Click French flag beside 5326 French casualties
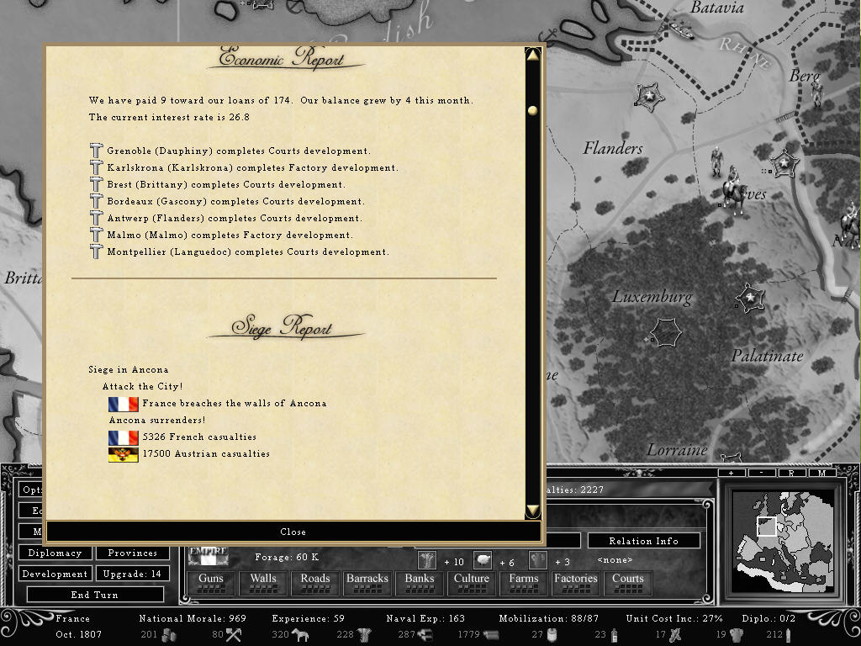The width and height of the screenshot is (861, 646). pyautogui.click(x=123, y=437)
